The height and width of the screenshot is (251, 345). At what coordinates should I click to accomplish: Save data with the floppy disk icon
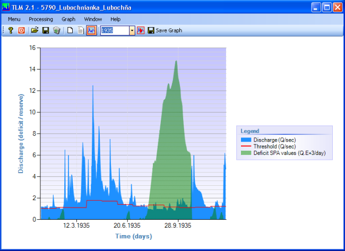tap(46, 30)
